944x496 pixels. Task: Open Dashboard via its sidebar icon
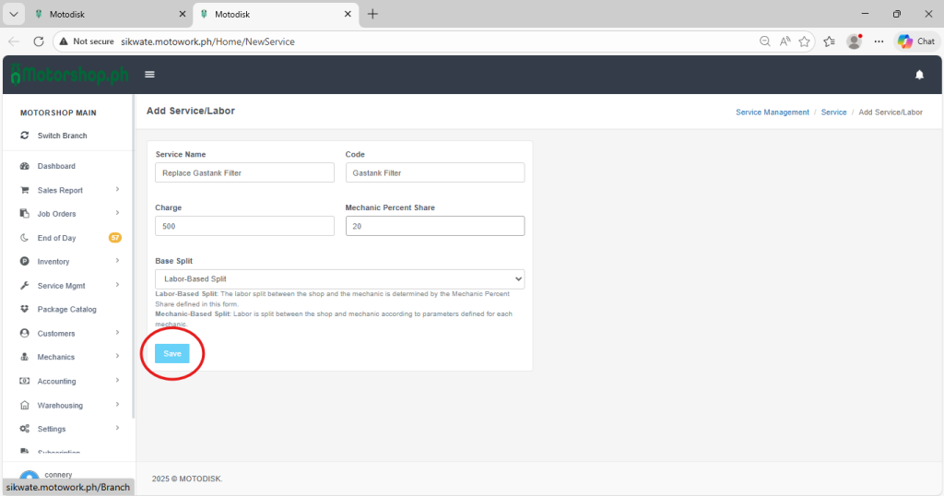(x=25, y=166)
